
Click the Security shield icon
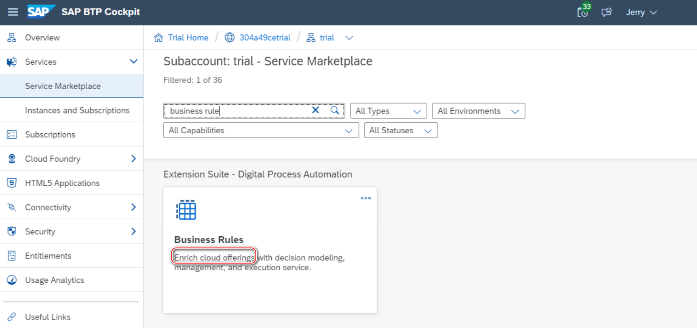[x=12, y=231]
